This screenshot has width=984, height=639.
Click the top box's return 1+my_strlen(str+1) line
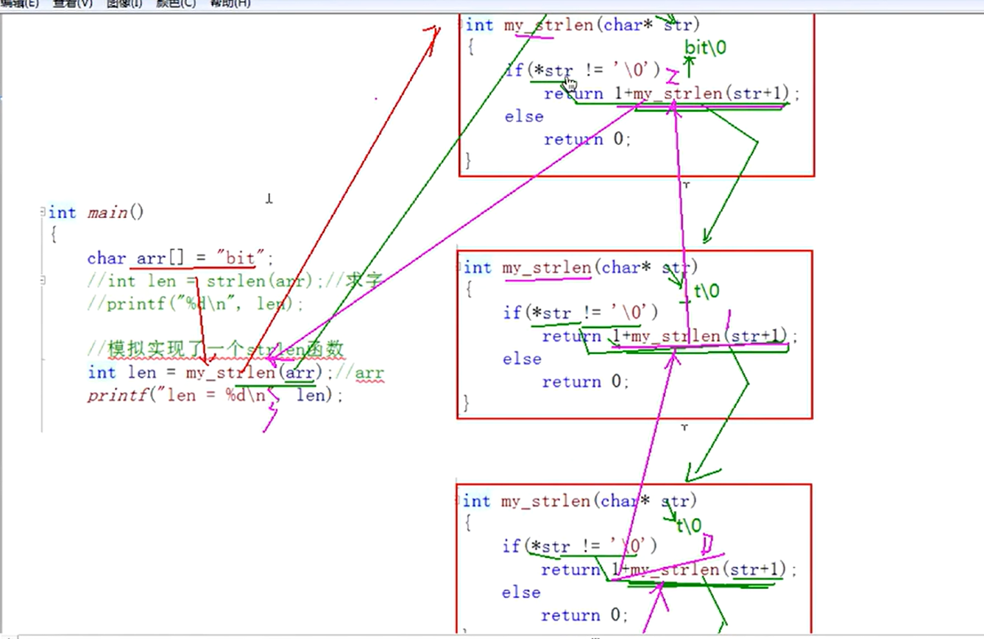coord(671,93)
